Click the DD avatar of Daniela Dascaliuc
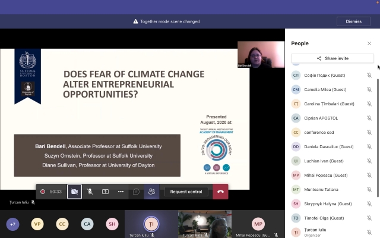Screen dimensions: 380x238 [x=296, y=147]
